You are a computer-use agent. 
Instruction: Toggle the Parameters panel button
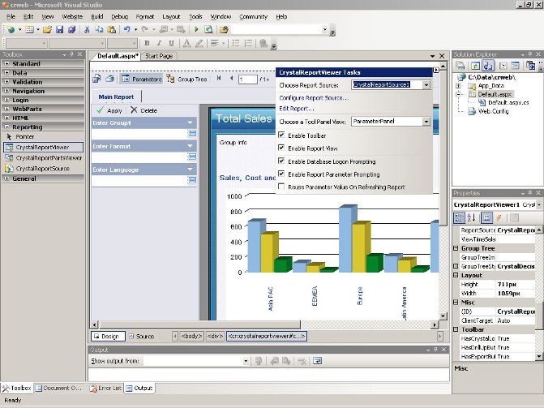(142, 79)
